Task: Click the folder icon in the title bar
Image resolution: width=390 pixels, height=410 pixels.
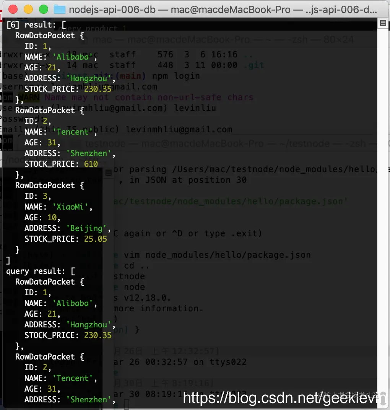Action: click(x=60, y=10)
